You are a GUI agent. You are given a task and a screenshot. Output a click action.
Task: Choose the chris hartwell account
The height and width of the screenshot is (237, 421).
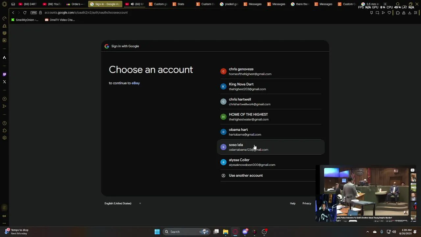point(271,102)
